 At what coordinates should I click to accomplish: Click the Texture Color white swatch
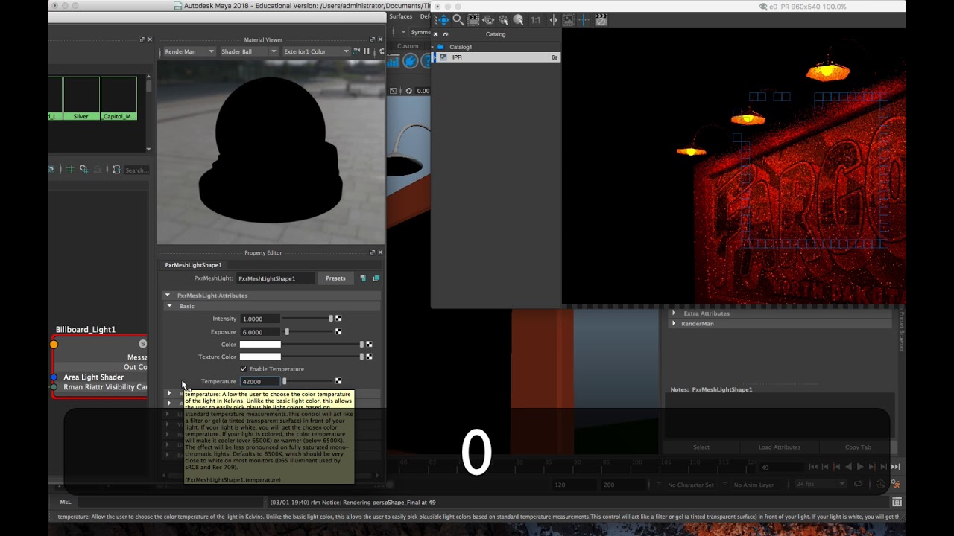(x=260, y=357)
